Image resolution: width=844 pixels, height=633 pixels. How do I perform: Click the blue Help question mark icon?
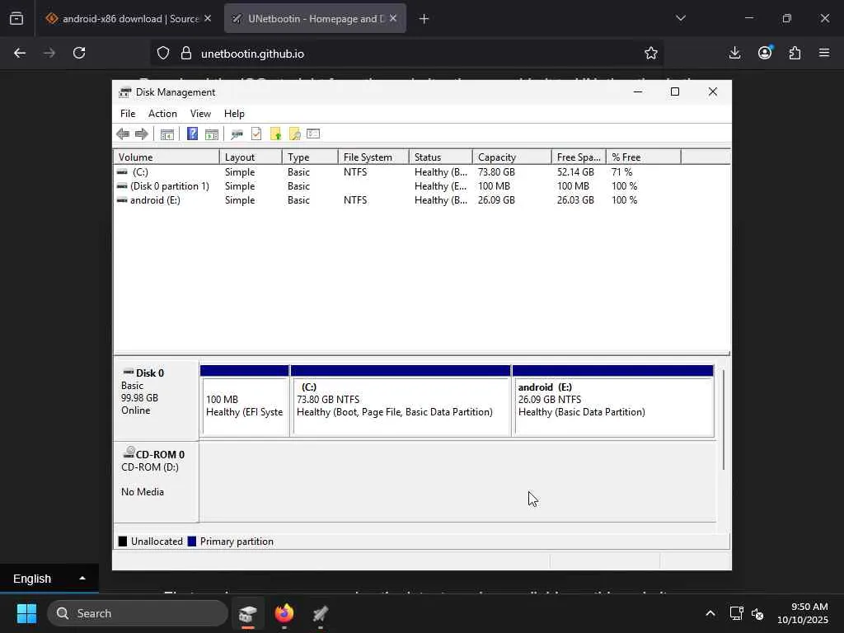[192, 134]
